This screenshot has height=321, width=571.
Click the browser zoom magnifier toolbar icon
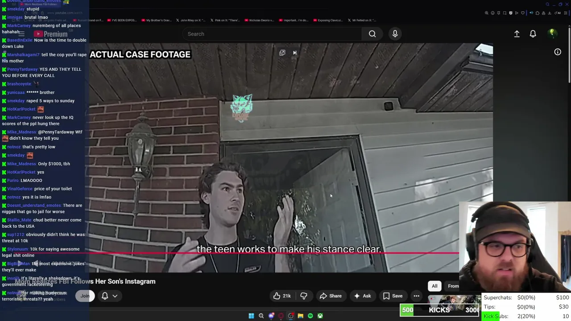coord(486,13)
